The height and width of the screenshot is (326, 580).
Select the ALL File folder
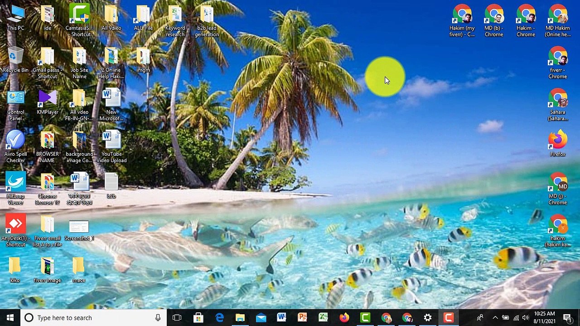click(x=143, y=18)
